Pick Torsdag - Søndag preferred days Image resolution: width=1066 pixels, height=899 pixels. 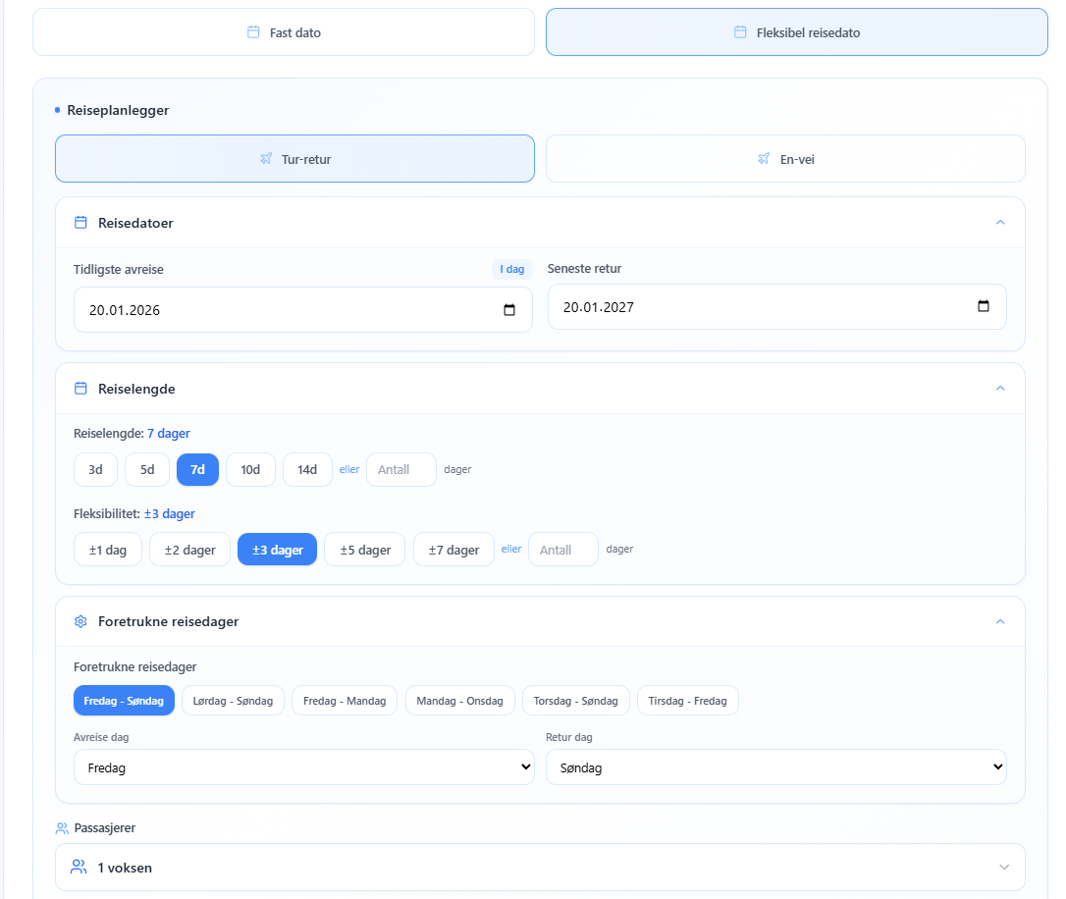point(576,701)
